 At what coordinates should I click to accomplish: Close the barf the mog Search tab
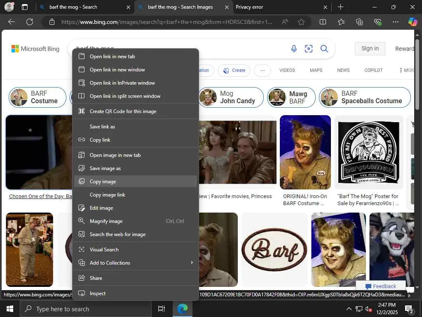(129, 7)
